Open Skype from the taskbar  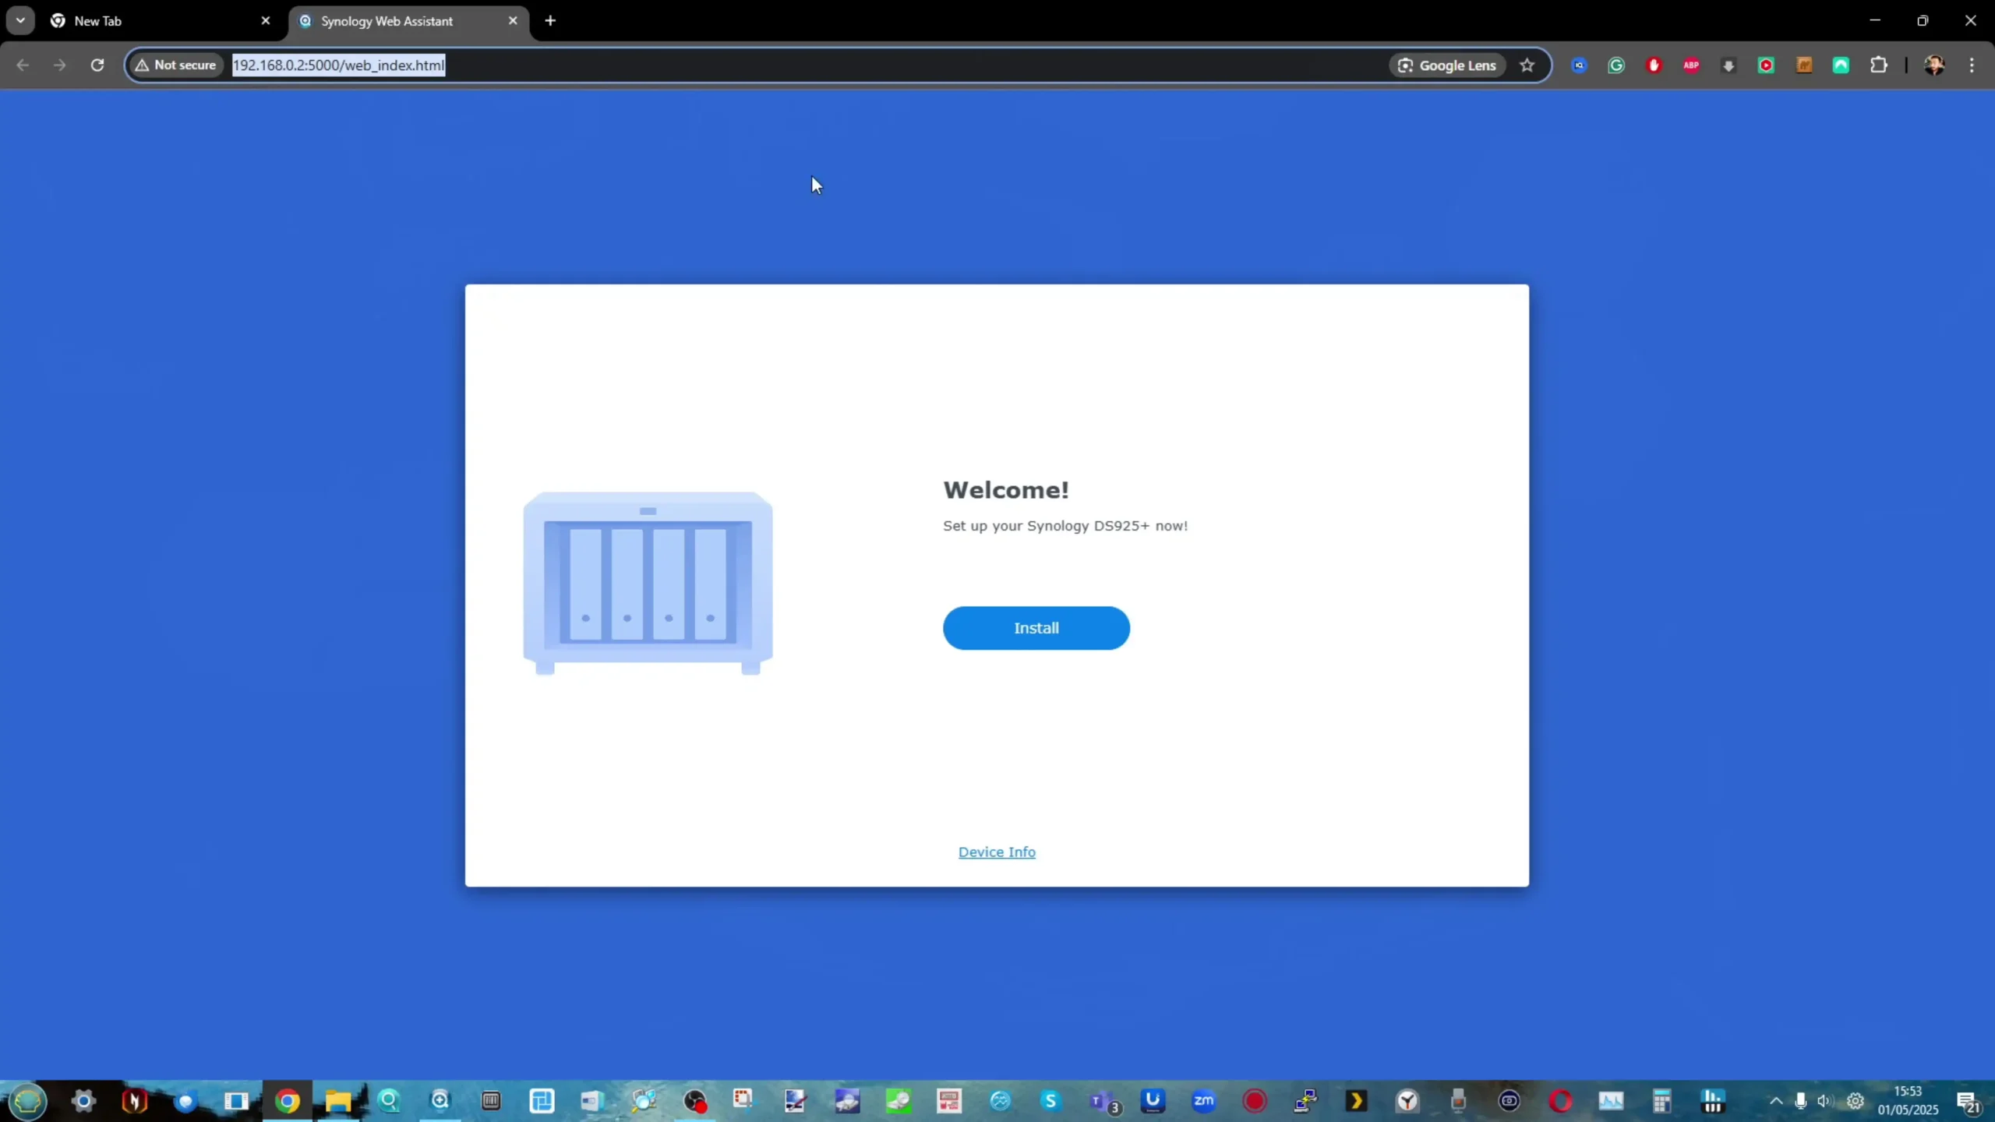(x=1050, y=1101)
